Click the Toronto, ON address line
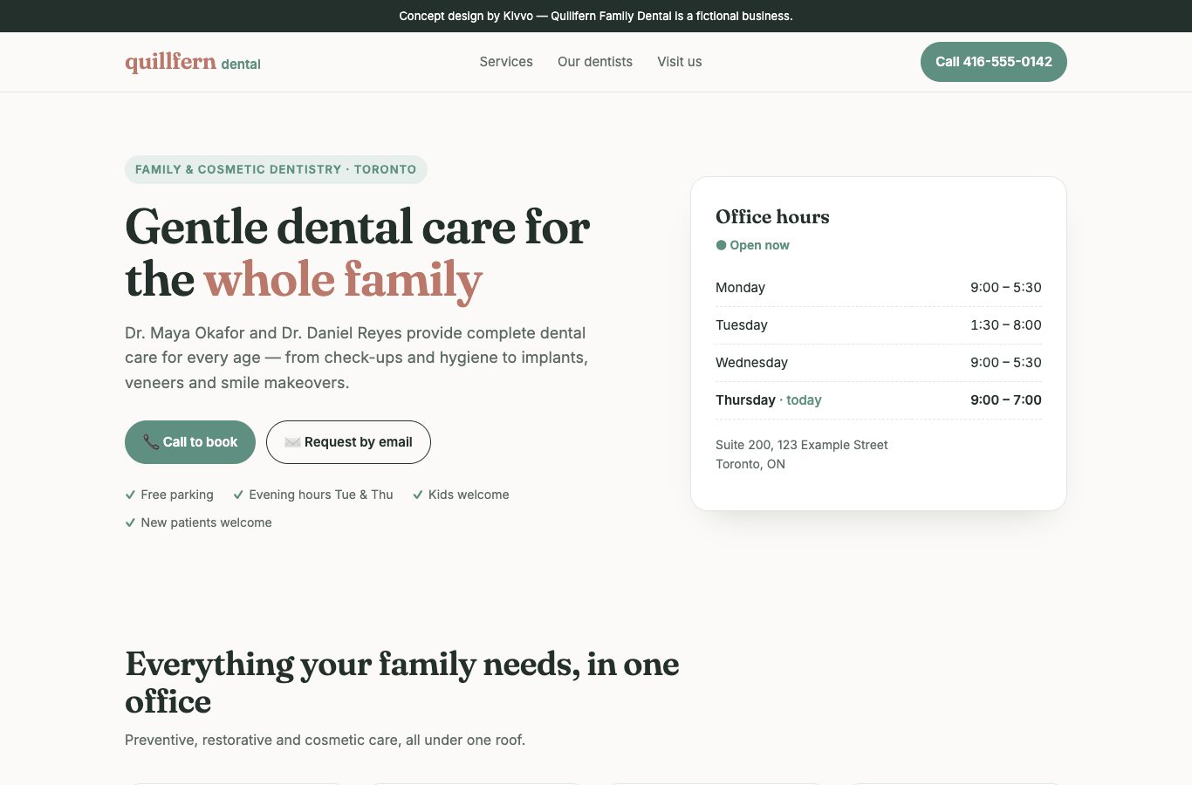This screenshot has height=785, width=1192. (750, 464)
